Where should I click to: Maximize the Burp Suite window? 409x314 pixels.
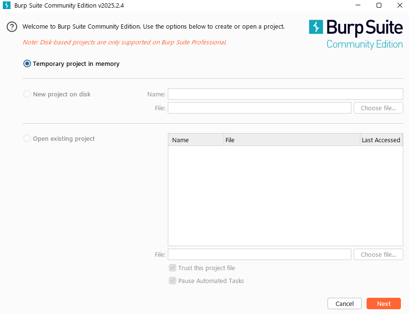pos(379,5)
